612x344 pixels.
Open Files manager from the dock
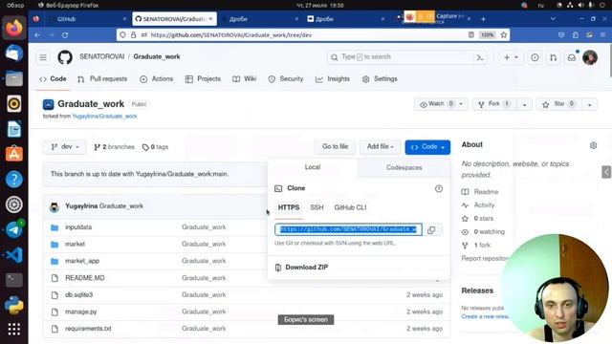point(14,78)
